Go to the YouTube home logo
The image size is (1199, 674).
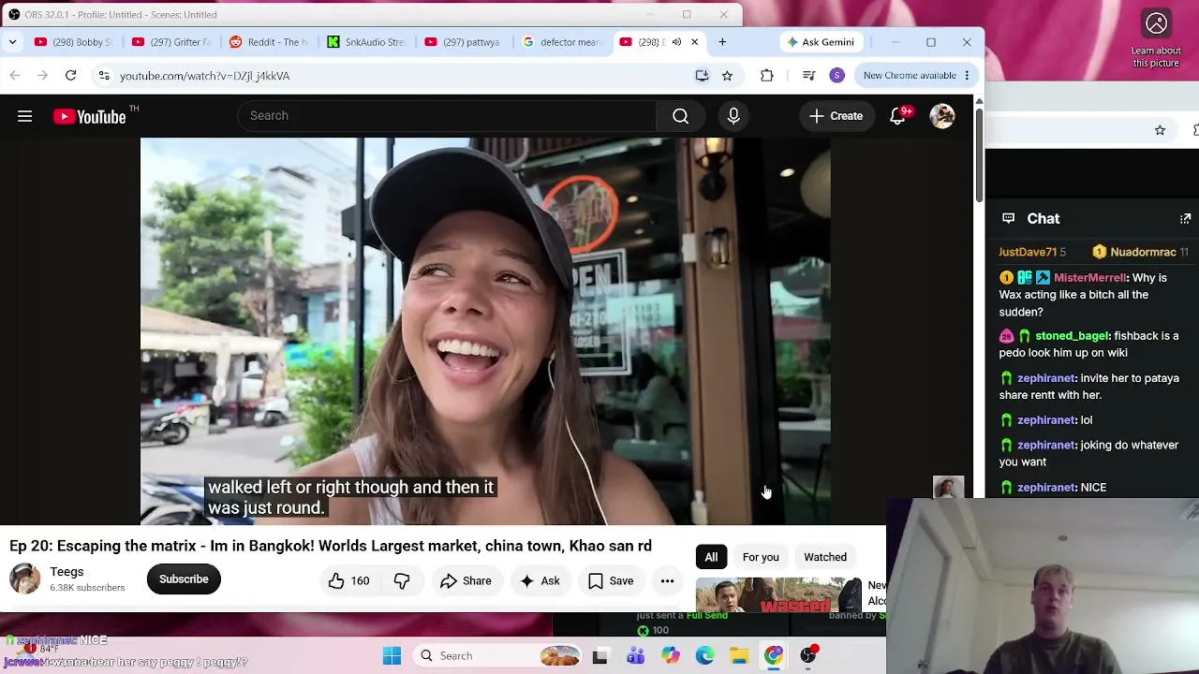point(89,116)
